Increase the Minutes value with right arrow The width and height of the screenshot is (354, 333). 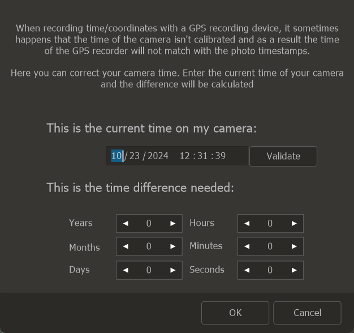pos(294,246)
